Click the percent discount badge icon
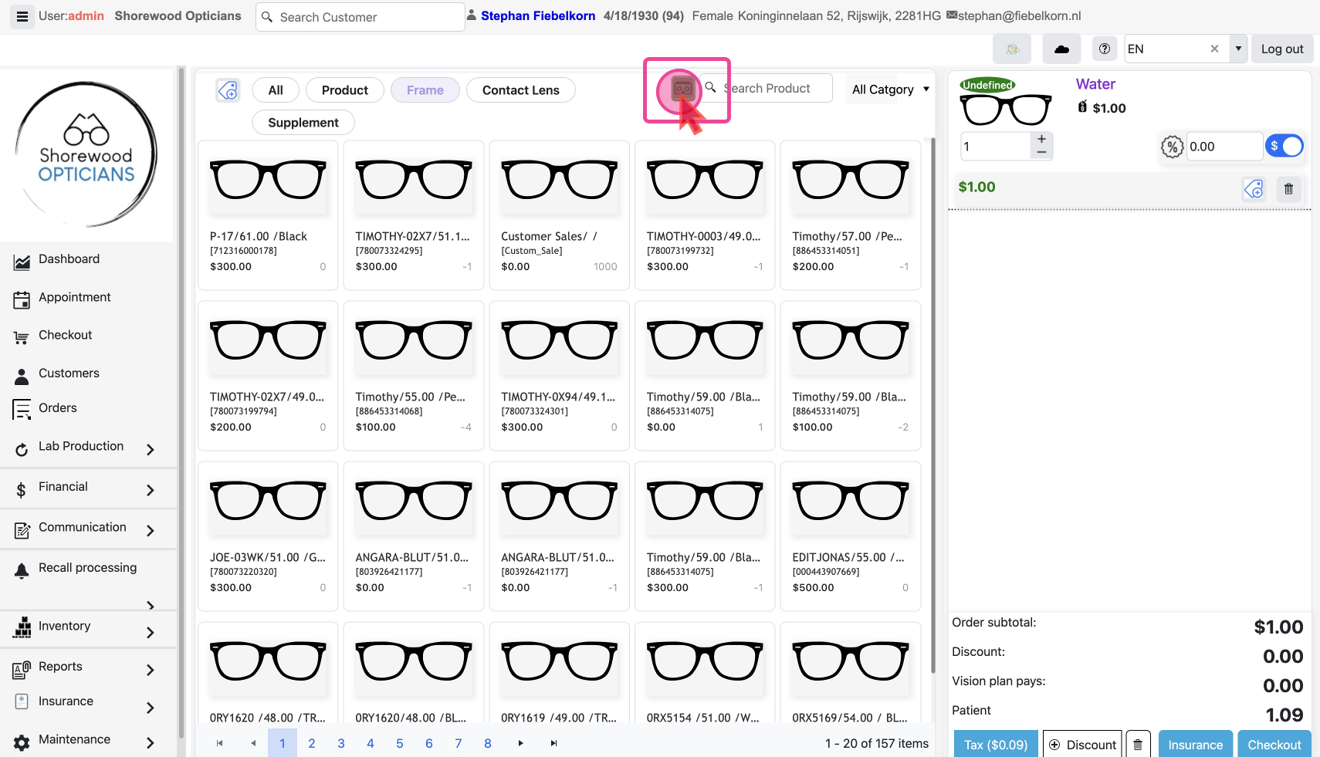This screenshot has height=757, width=1320. point(1172,147)
